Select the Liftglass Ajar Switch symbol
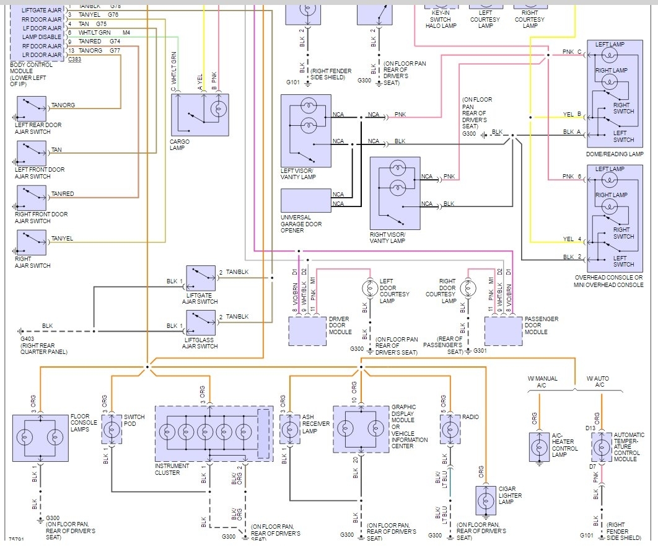Viewport: 658px width, 548px height. point(201,322)
